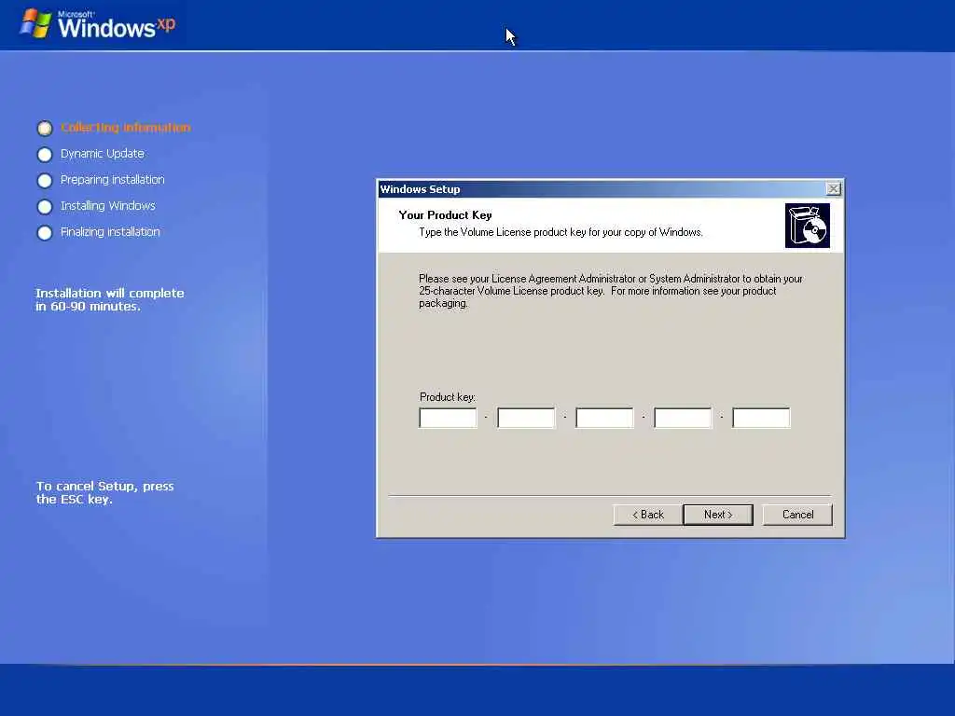Close the Windows Setup dialog
The height and width of the screenshot is (716, 955).
[x=833, y=188]
